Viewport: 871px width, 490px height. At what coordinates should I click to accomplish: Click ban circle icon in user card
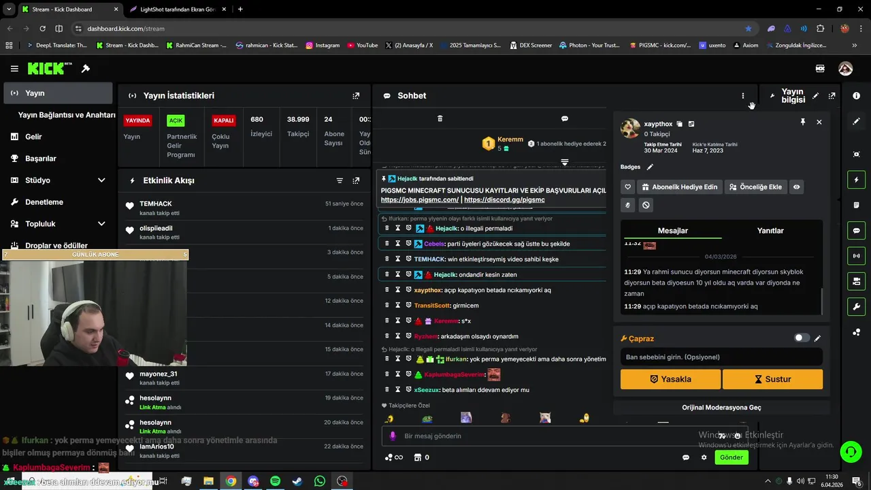[646, 205]
